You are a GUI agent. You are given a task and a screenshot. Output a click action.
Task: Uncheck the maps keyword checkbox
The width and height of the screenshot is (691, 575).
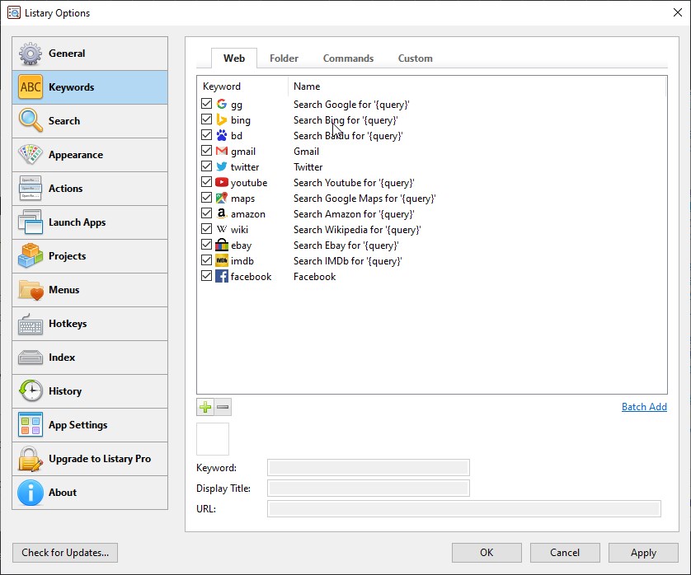pyautogui.click(x=206, y=197)
